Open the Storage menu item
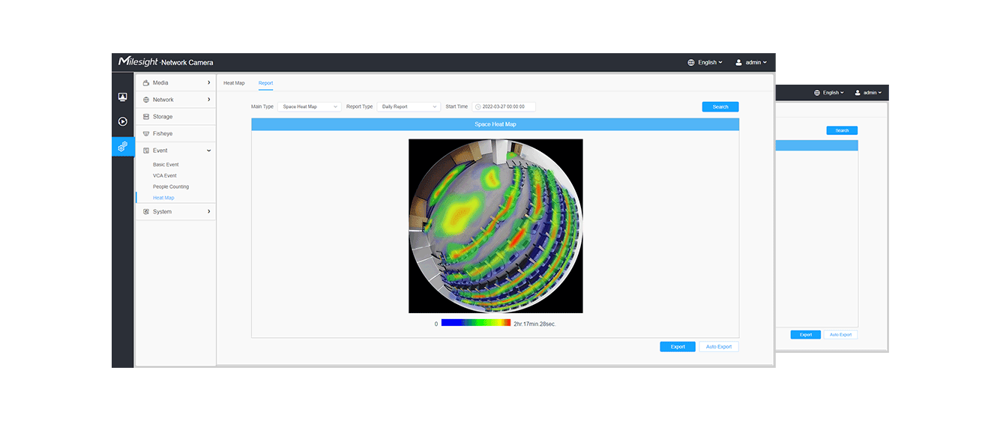 163,117
